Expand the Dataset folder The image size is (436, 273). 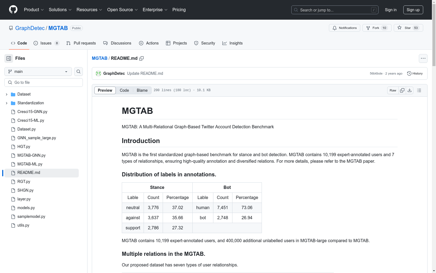[x=7, y=94]
